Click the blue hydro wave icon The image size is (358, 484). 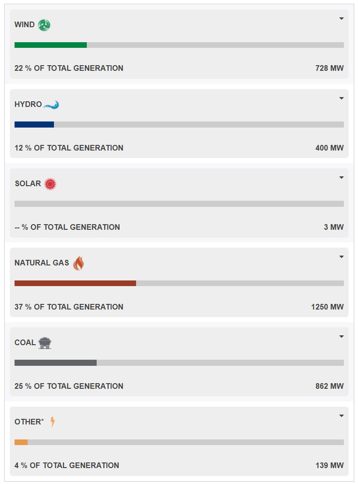51,105
